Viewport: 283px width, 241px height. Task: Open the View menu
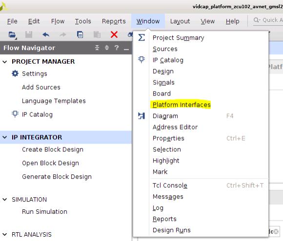tap(207, 21)
